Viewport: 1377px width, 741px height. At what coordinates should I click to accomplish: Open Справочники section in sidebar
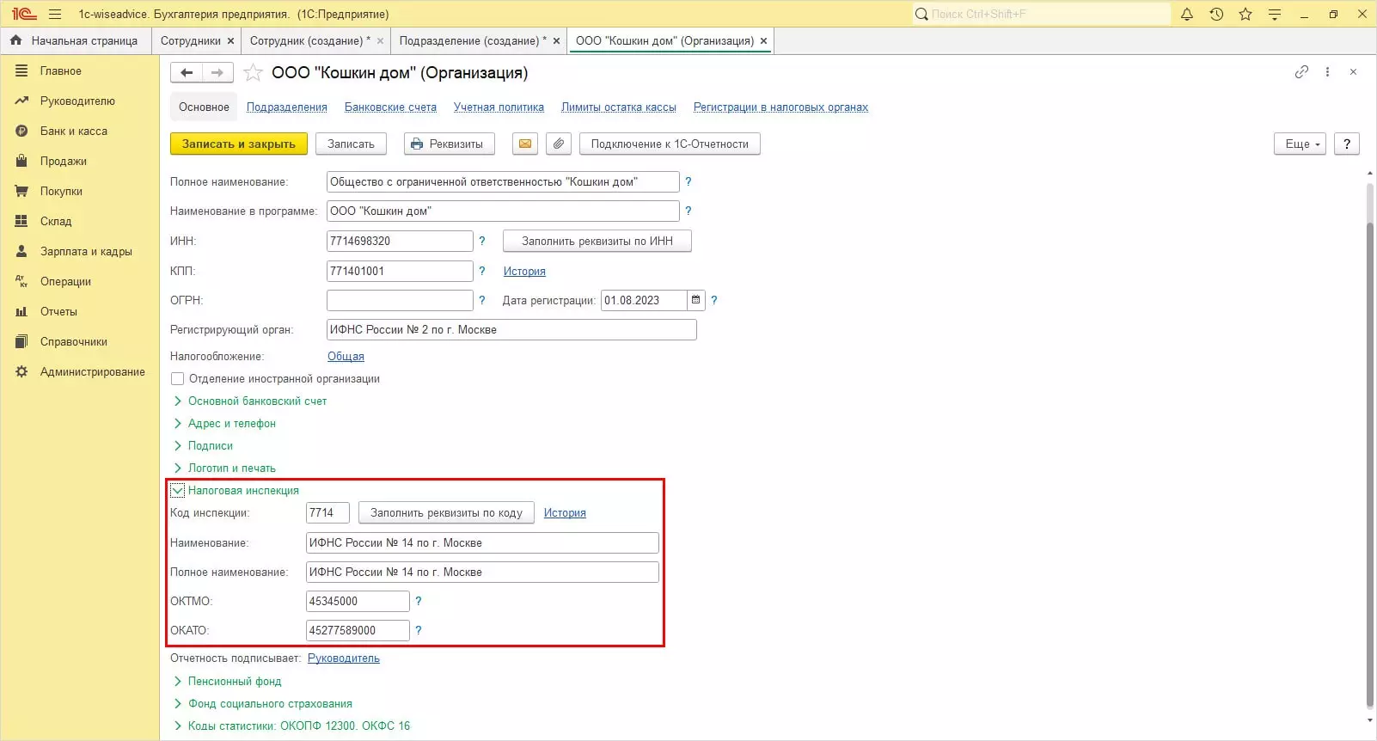74,342
